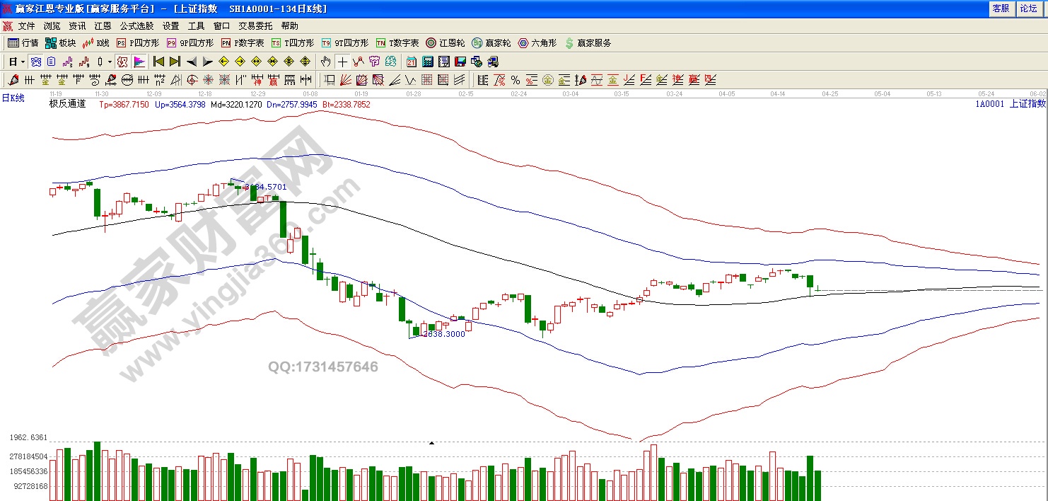The image size is (1048, 501).
Task: Expand the 日 period dropdown arrow
Action: [23, 62]
